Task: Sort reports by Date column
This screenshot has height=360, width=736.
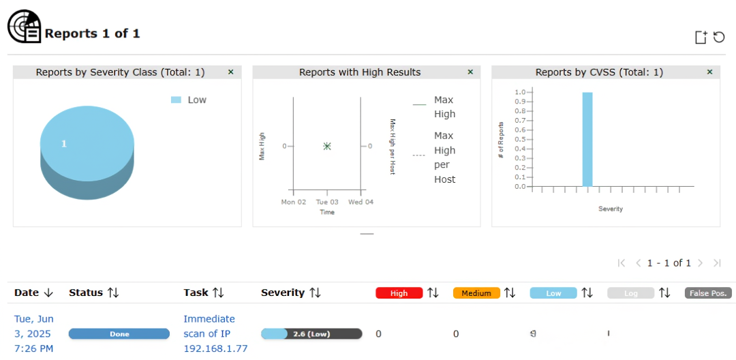Action: tap(33, 292)
